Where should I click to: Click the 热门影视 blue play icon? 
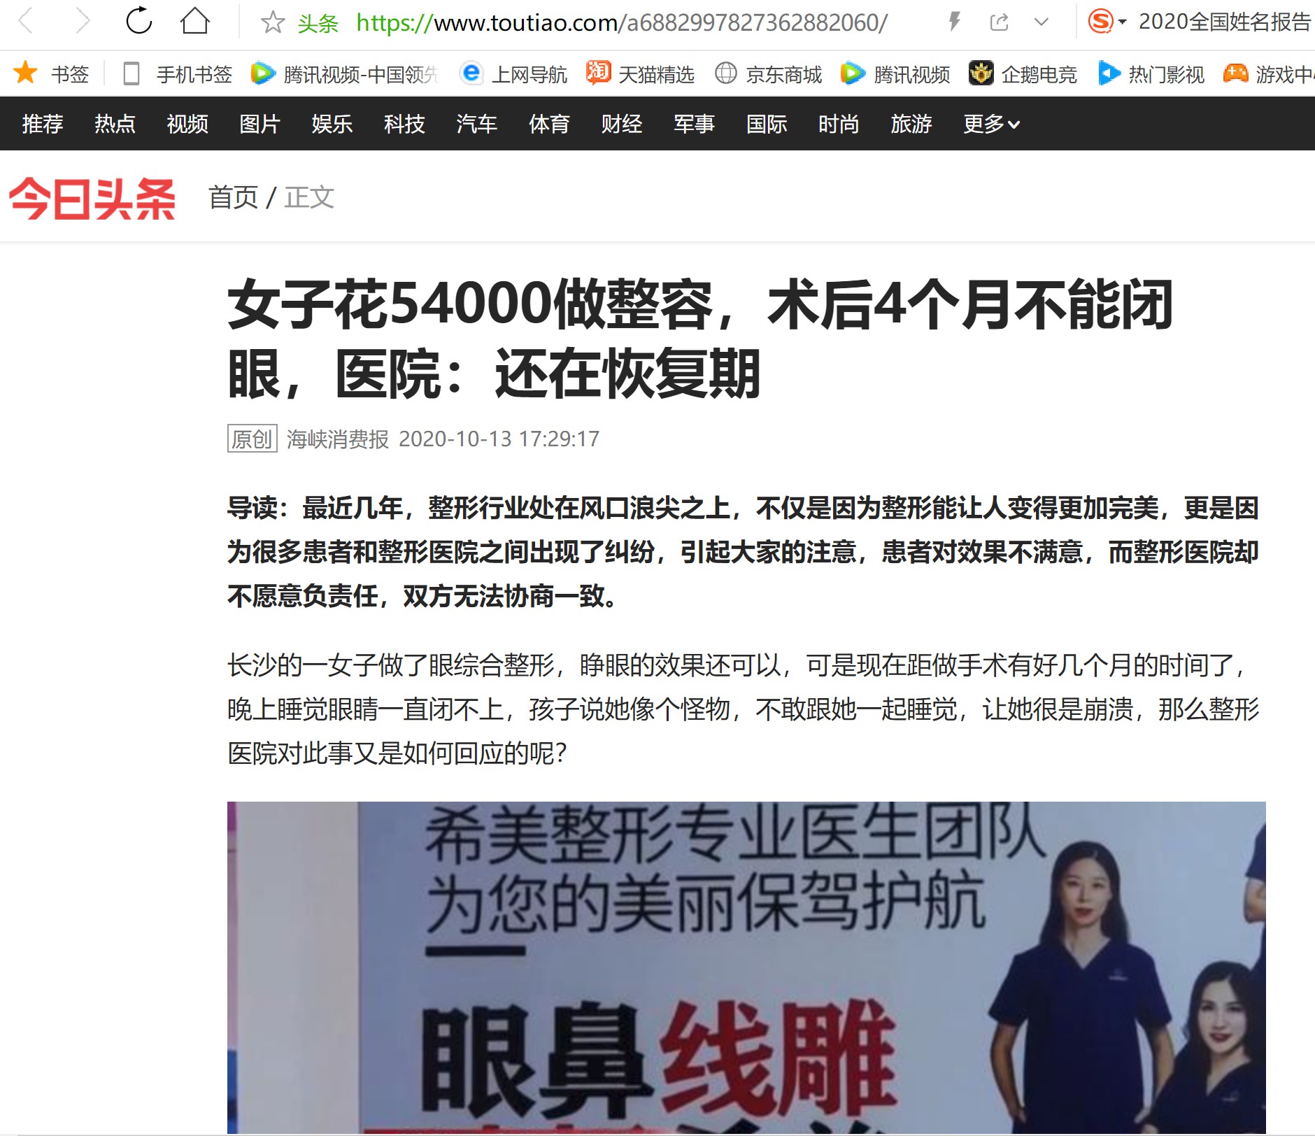pyautogui.click(x=1109, y=73)
